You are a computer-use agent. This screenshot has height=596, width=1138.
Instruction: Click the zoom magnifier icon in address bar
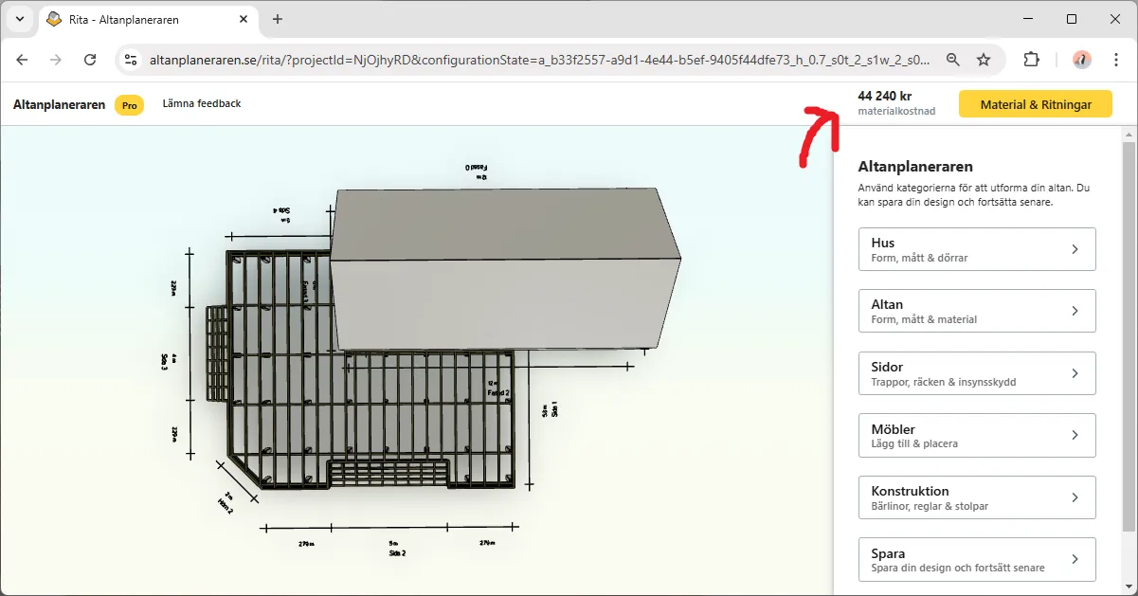click(x=953, y=60)
